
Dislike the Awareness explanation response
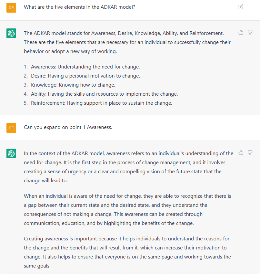[x=250, y=153]
